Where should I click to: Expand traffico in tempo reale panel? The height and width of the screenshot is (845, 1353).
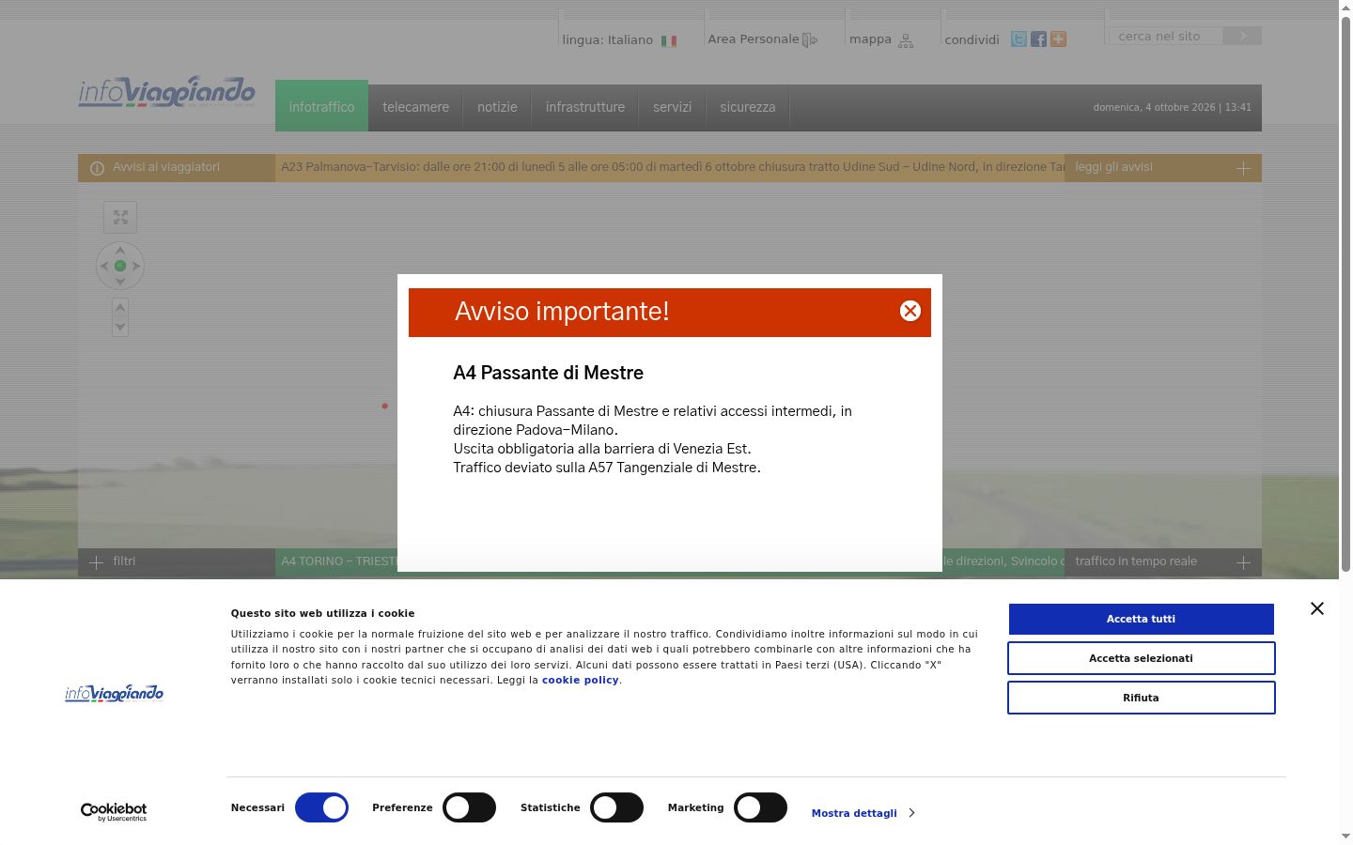[x=1163, y=562]
